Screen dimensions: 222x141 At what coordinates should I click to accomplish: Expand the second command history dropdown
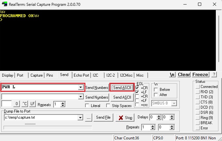pyautogui.click(x=80, y=97)
